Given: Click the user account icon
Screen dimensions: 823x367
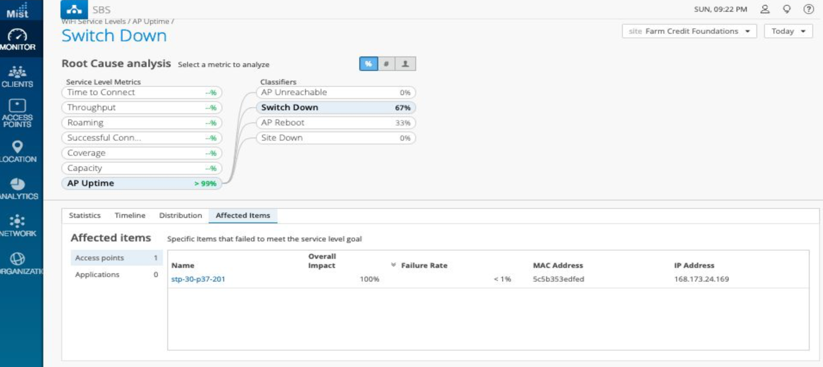Looking at the screenshot, I should 764,9.
